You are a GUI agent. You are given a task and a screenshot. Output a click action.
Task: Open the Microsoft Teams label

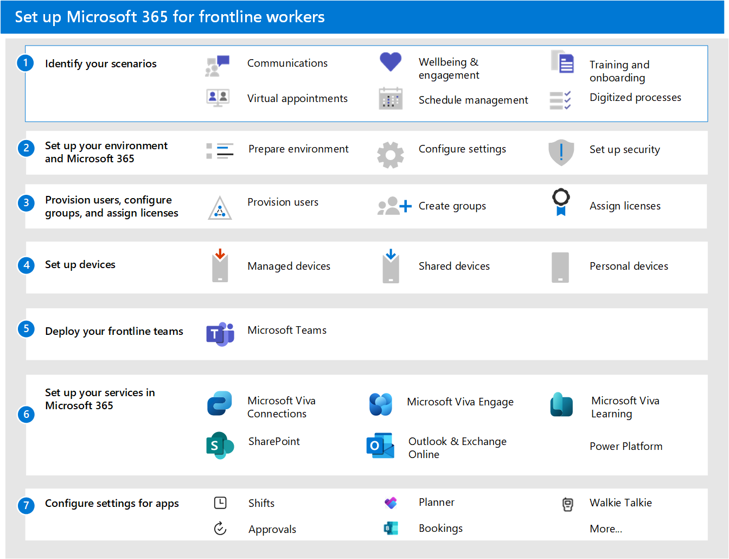pos(287,330)
